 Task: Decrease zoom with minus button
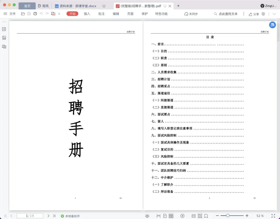(x=217, y=216)
